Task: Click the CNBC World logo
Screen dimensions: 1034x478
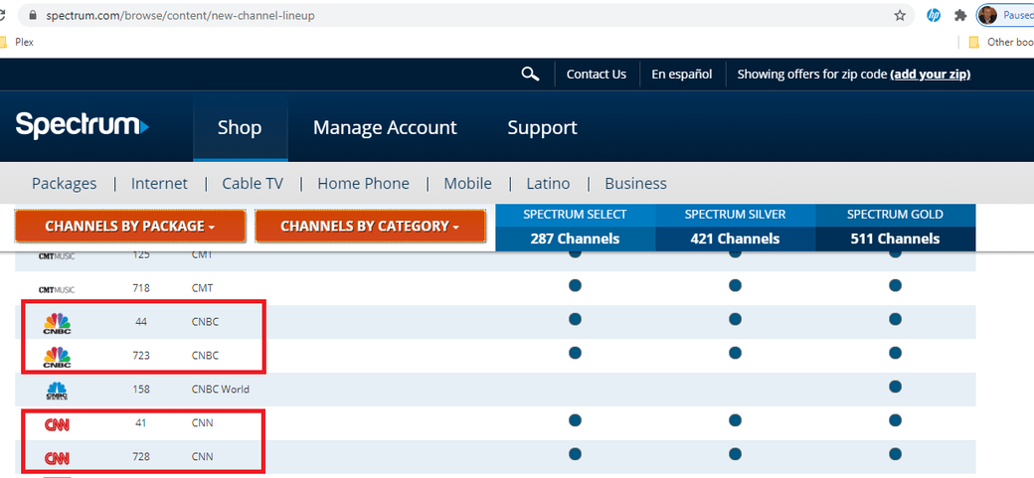Action: coord(57,391)
